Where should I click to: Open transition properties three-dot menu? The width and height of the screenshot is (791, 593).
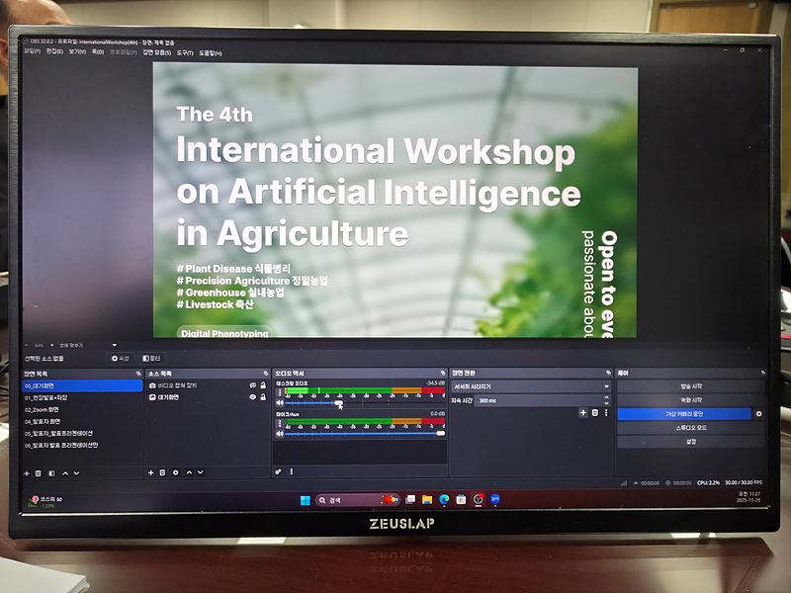click(x=606, y=412)
